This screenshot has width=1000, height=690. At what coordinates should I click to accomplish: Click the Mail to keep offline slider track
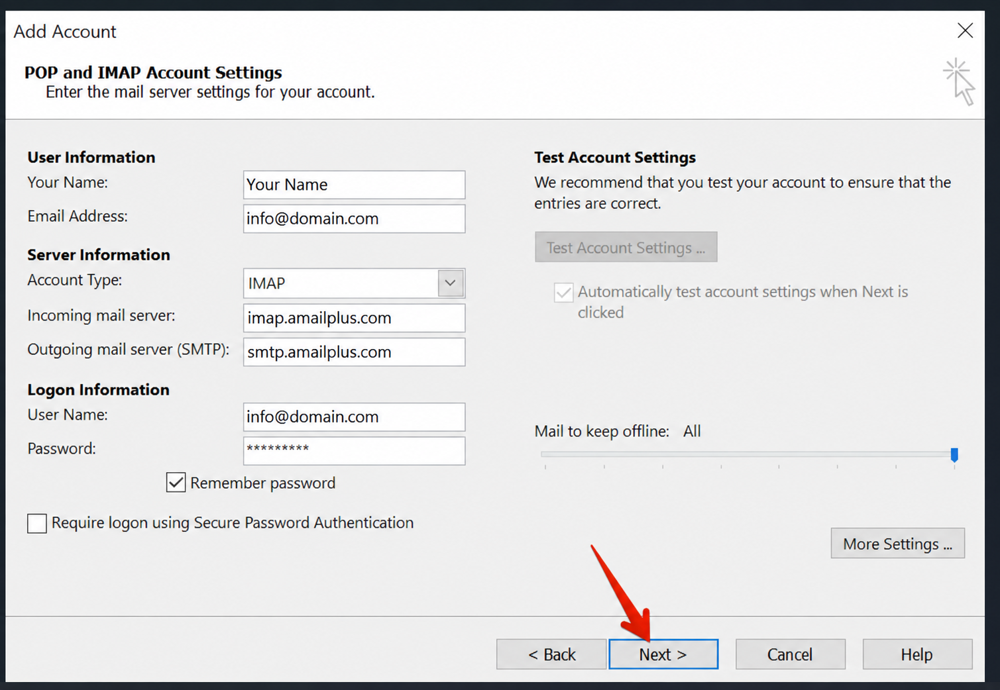tap(748, 454)
